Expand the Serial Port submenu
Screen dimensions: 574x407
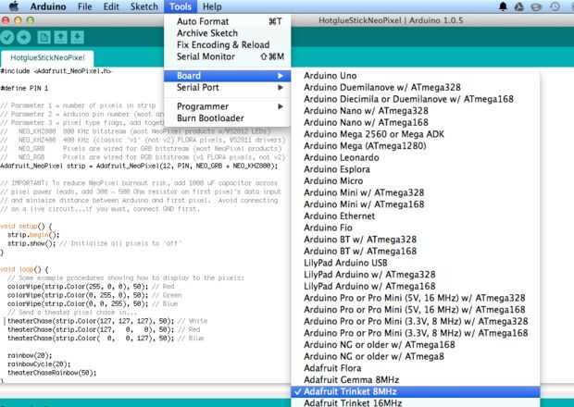[228, 87]
